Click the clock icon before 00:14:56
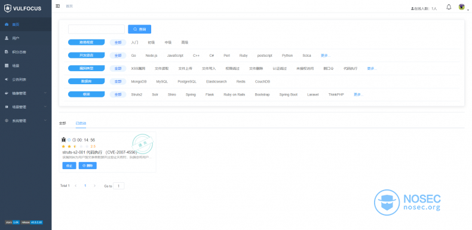472x230 pixels. [x=74, y=140]
